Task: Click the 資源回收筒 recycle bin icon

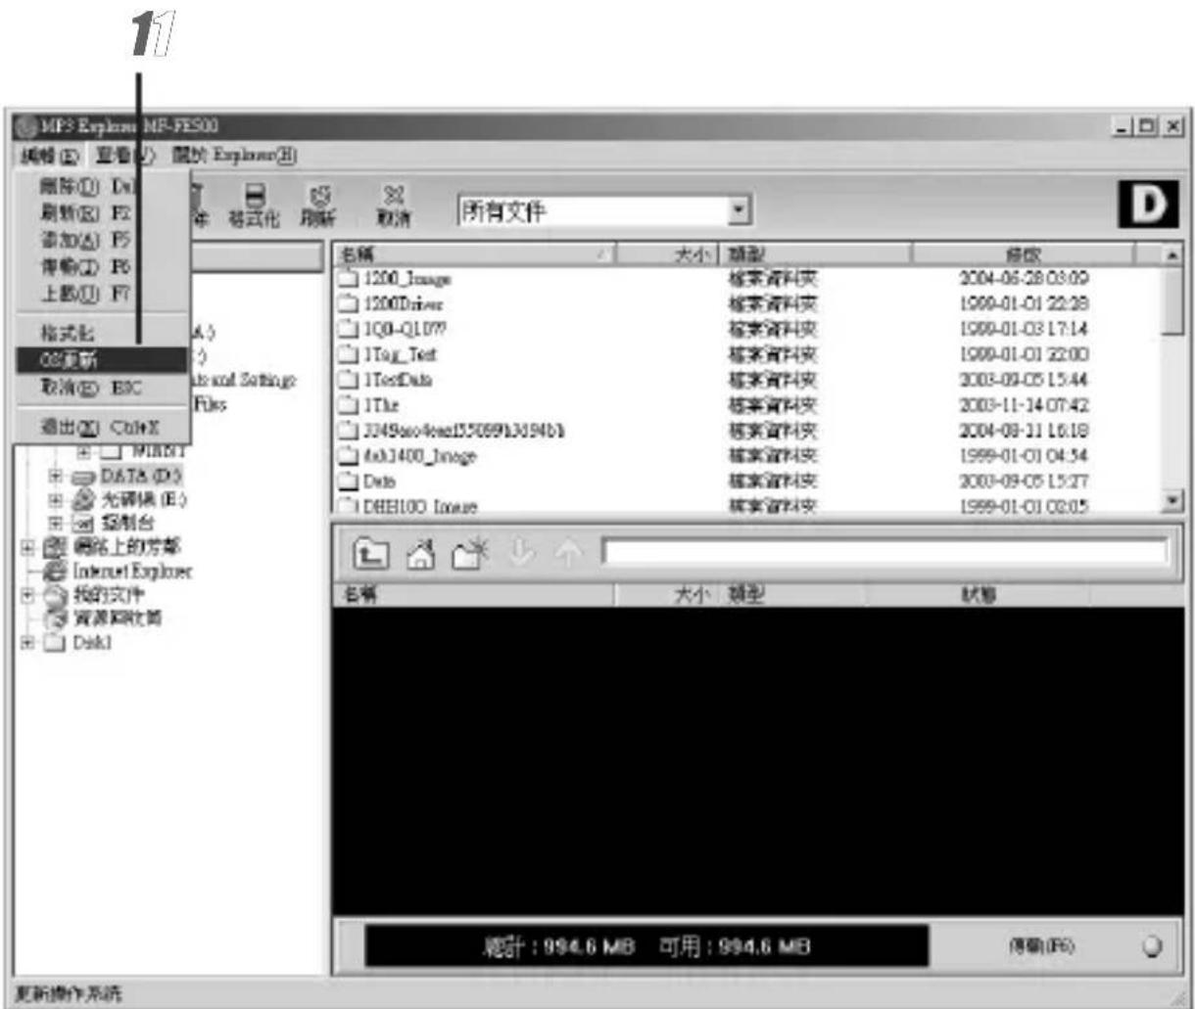Action: (57, 619)
